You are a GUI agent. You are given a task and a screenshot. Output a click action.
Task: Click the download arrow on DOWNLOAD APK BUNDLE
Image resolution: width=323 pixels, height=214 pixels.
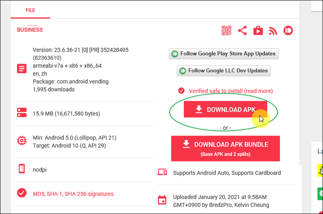pyautogui.click(x=186, y=144)
